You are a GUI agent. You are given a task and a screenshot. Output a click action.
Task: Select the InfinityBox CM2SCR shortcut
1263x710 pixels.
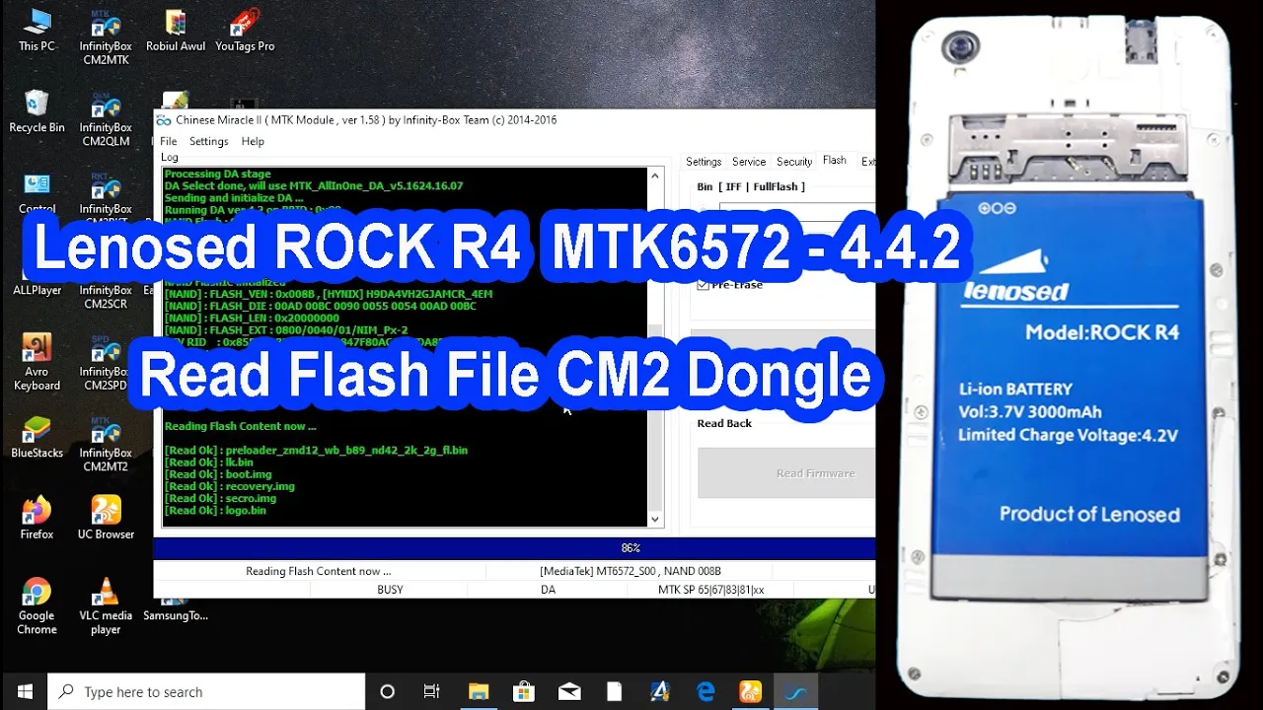click(106, 282)
